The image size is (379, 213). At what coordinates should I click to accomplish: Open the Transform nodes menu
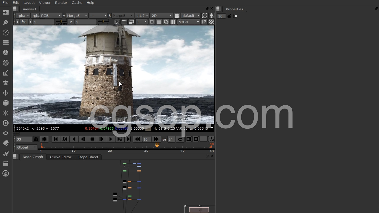6,93
